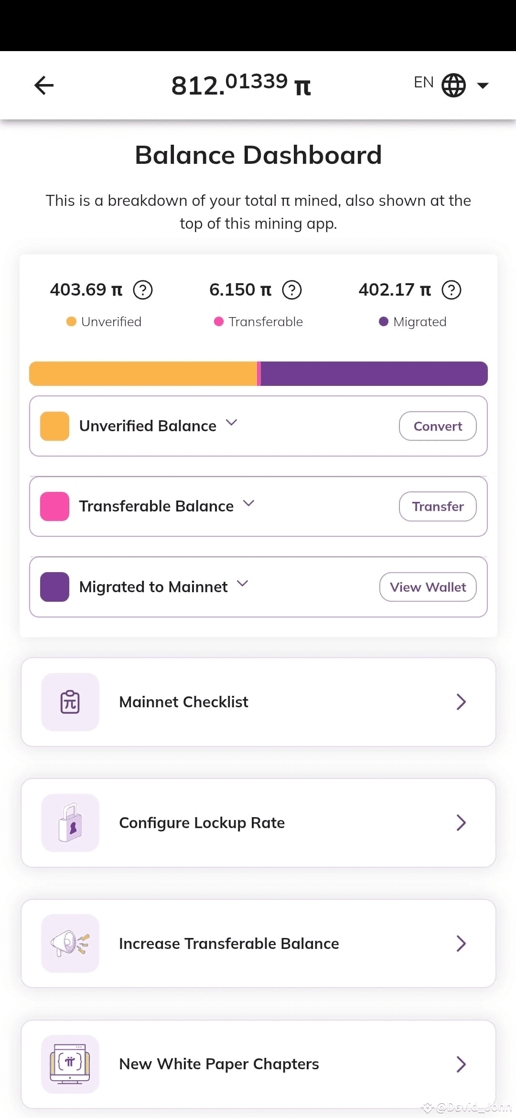Open the Mainnet Checklist menu item
Screen dimensions: 516x1118
coord(258,702)
